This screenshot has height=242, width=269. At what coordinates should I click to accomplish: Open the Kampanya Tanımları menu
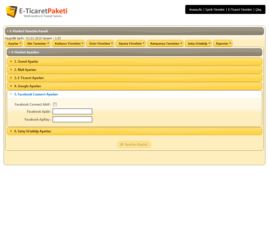(165, 43)
